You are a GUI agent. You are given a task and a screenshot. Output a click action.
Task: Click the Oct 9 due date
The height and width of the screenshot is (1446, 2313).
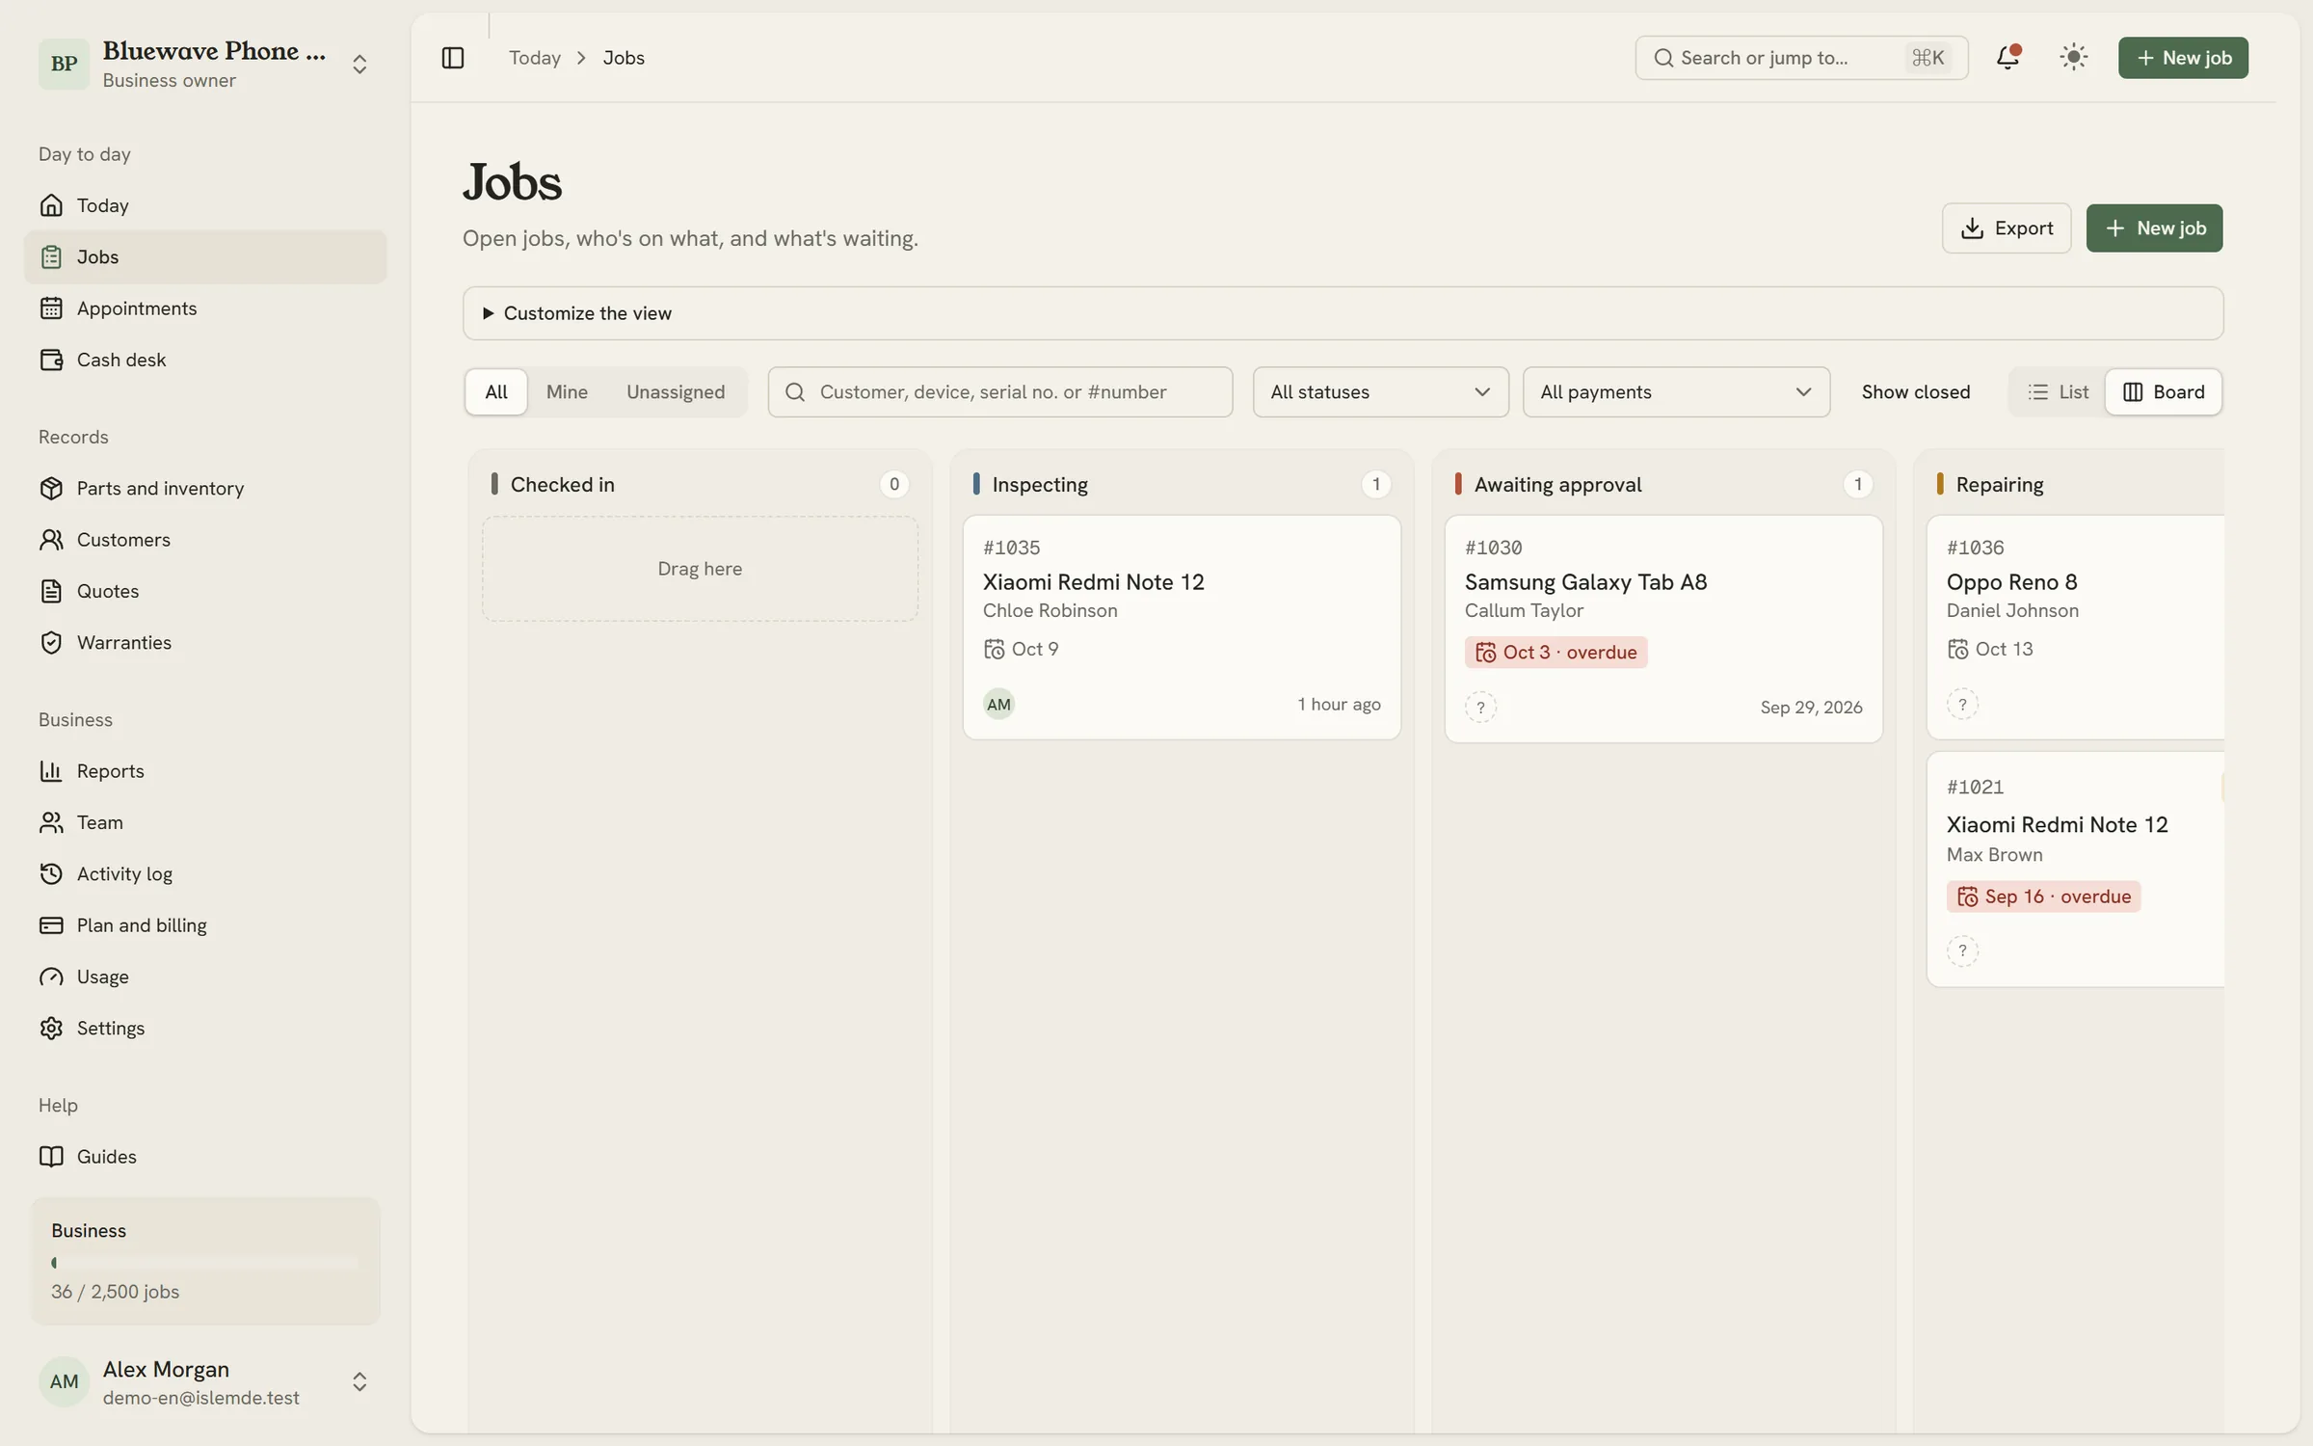tap(1021, 649)
